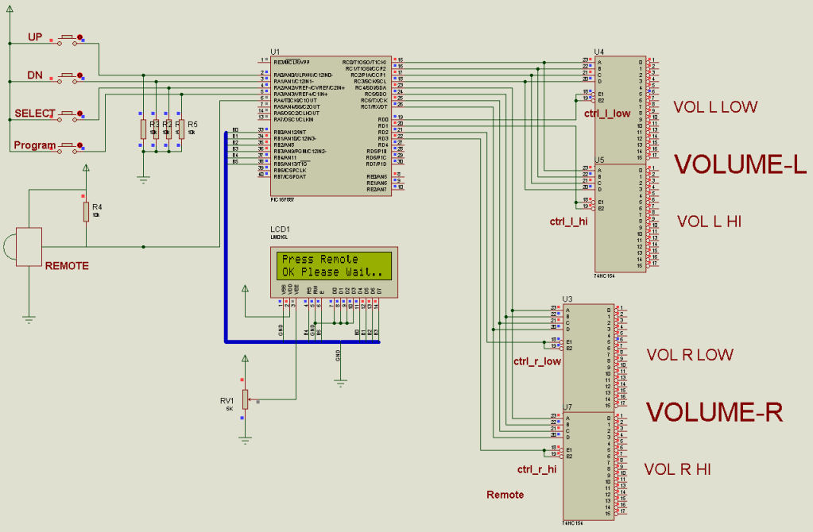Click the ground symbol below the REMOTE sensor
The height and width of the screenshot is (532, 813).
click(x=29, y=319)
